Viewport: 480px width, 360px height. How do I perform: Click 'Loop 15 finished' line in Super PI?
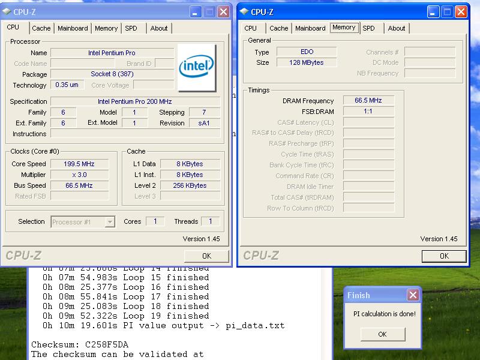click(x=126, y=277)
